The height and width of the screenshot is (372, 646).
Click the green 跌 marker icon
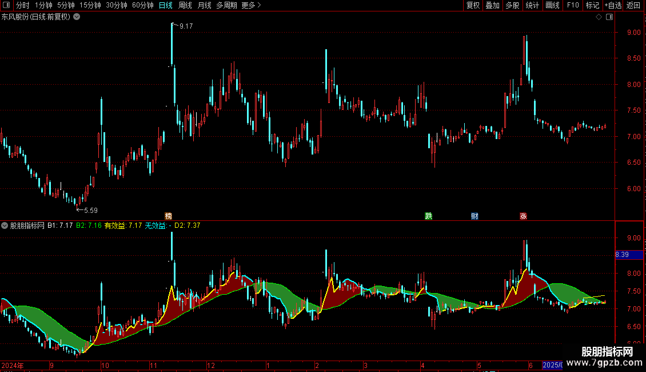pyautogui.click(x=428, y=216)
